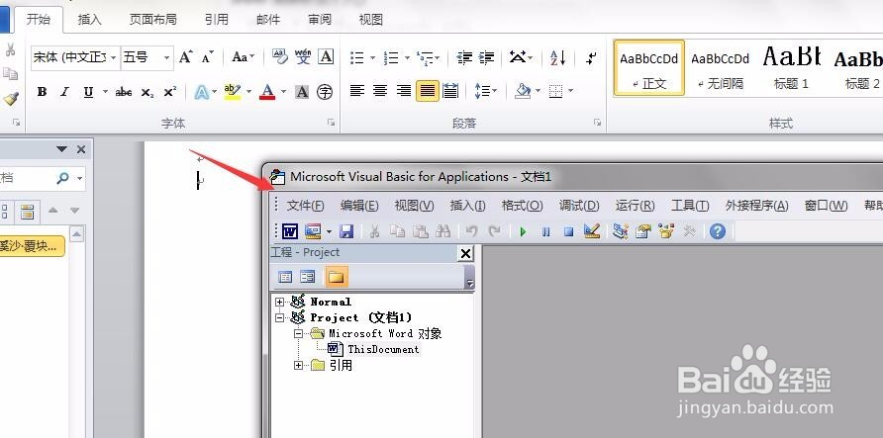
Task: Increase indent in paragraph group
Action: click(x=487, y=56)
